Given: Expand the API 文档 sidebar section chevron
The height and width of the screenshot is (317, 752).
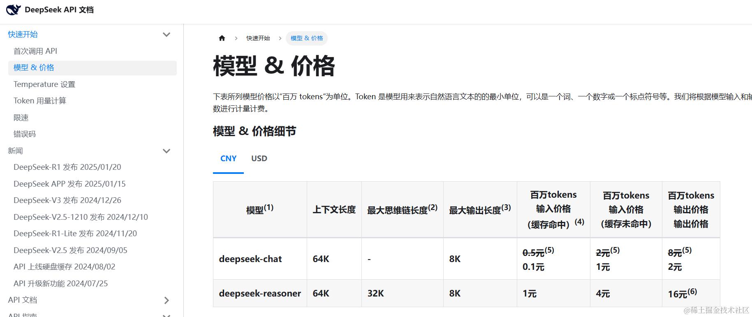Looking at the screenshot, I should coord(167,300).
